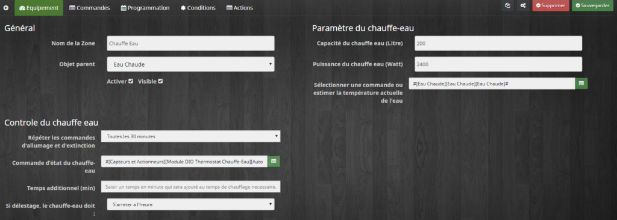This screenshot has width=617, height=220.
Task: Switch to the Commandes tab
Action: 89,8
